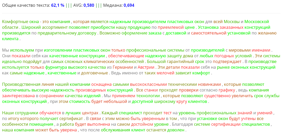Click the word "Производственная"
283x134 pixels.
pos(20,84)
